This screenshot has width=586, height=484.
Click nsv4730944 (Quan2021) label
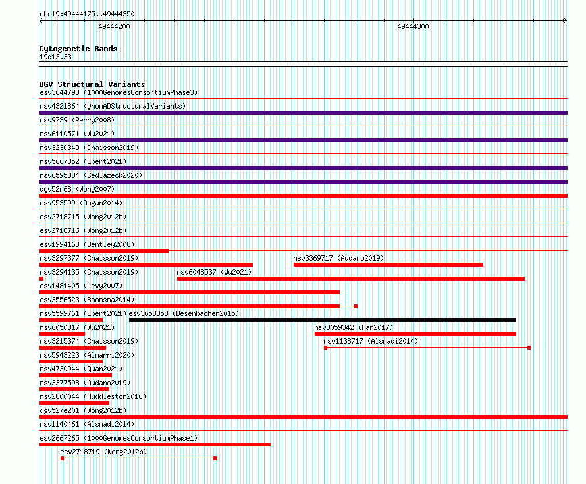point(81,369)
